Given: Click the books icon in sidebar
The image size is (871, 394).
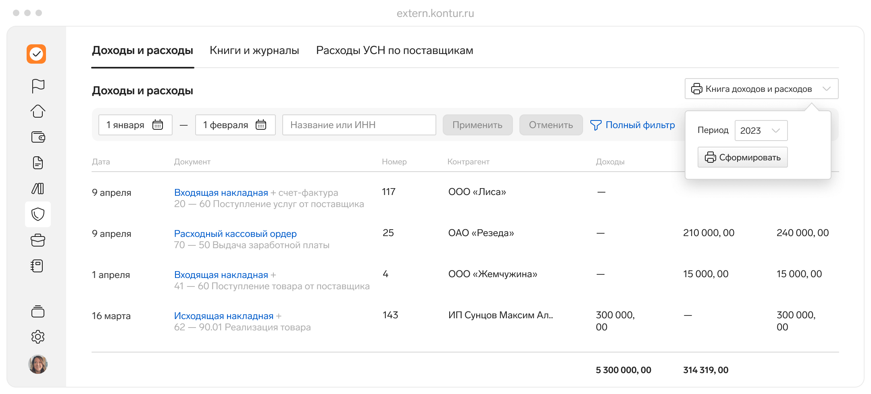Looking at the screenshot, I should 38,189.
